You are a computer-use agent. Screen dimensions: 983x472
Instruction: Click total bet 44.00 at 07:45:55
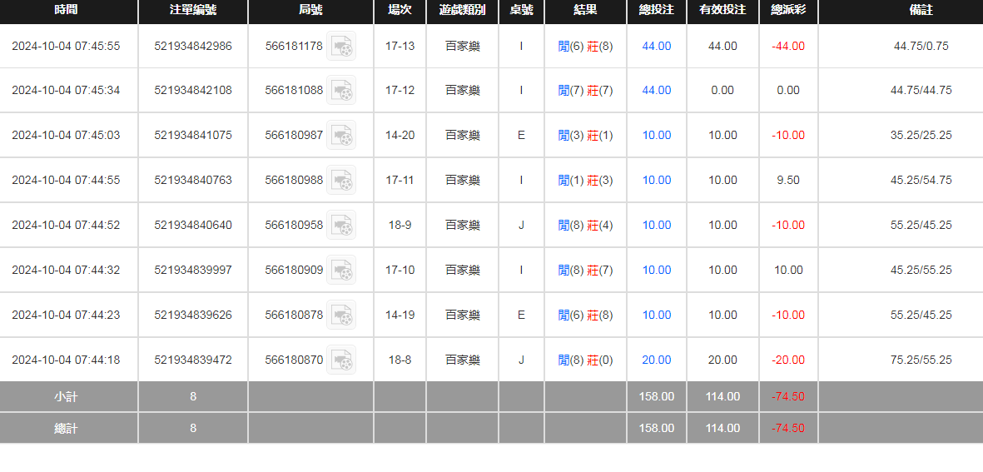[x=656, y=46]
